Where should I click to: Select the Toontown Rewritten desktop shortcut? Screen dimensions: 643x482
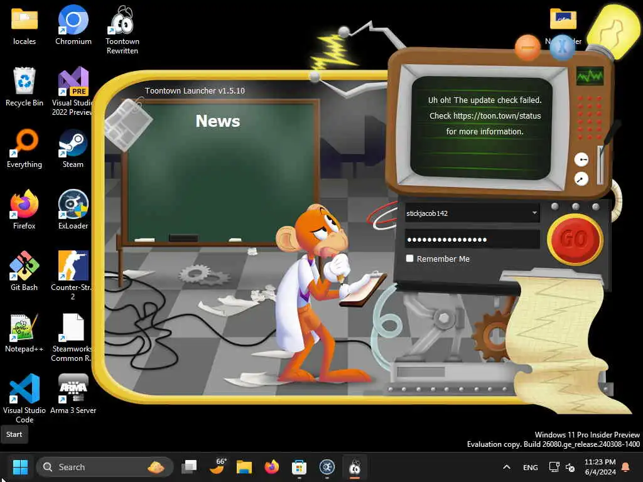(122, 30)
